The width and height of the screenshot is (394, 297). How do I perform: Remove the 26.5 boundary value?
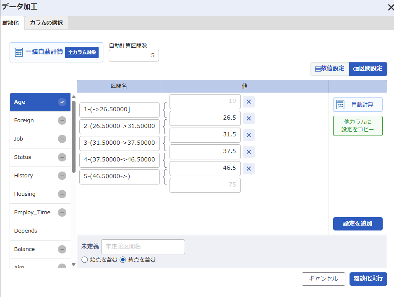(249, 118)
